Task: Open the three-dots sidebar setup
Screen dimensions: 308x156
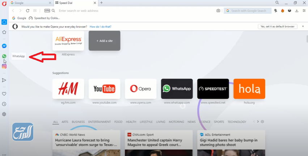Action: tap(4, 155)
